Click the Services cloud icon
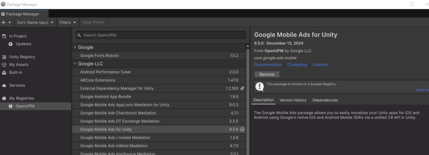Image resolution: width=429 pixels, height=155 pixels. [x=4, y=85]
